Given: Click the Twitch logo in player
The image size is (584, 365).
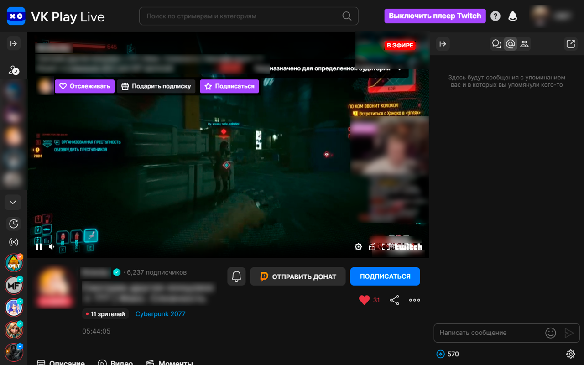Looking at the screenshot, I should coord(409,247).
